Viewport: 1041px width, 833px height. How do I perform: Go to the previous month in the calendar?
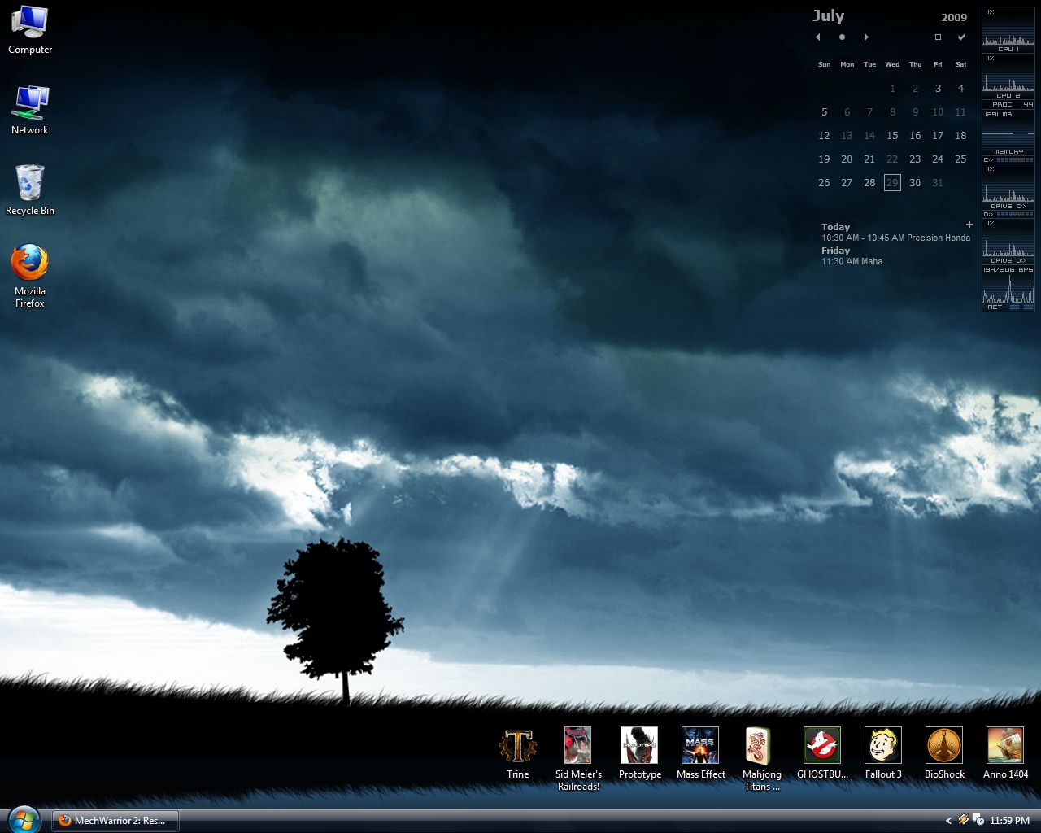pos(817,37)
